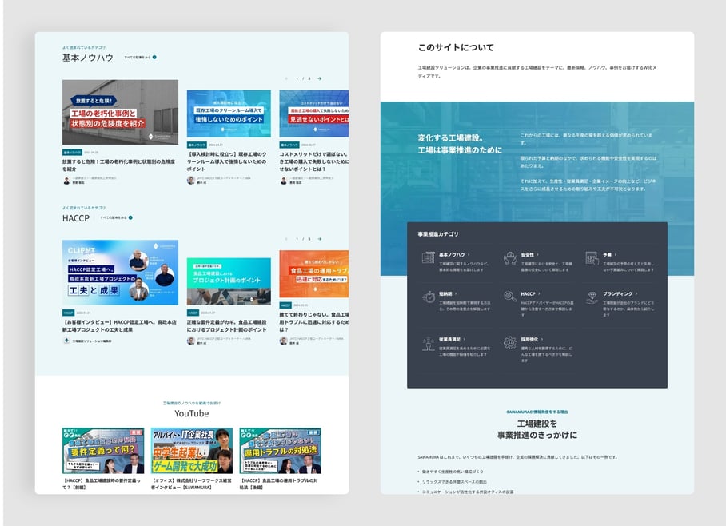The height and width of the screenshot is (526, 726).
Task: Open the HACCP category link in dark panel
Action: [528, 293]
